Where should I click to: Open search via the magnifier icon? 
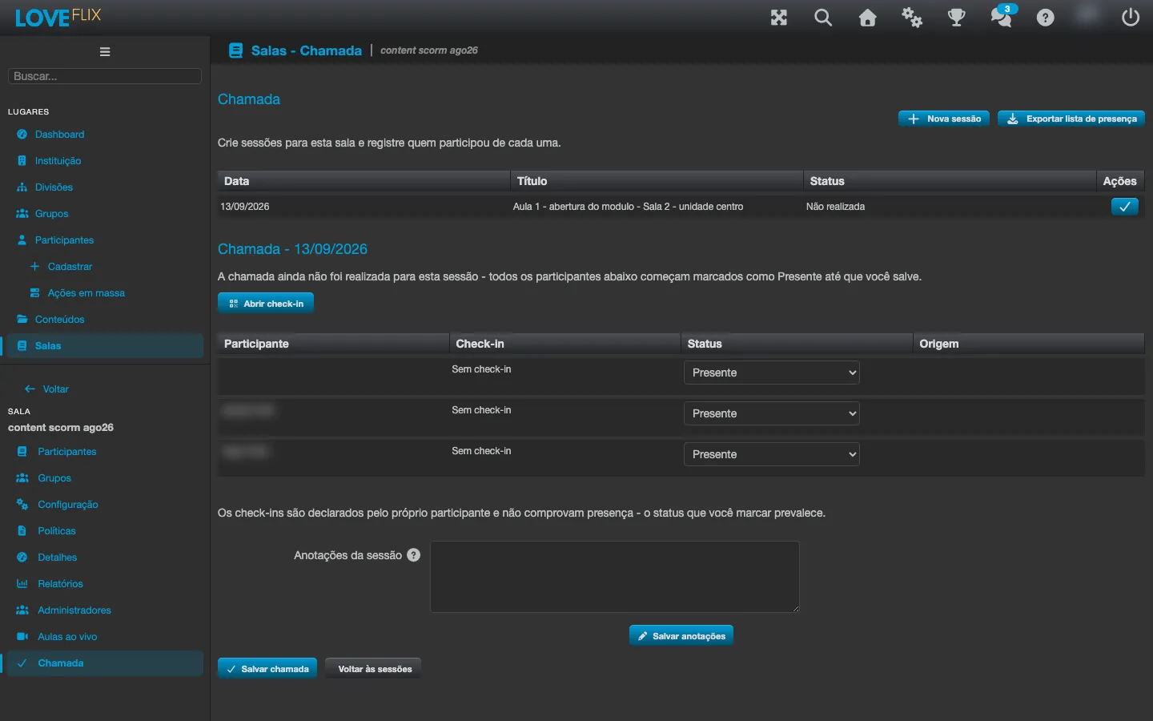pyautogui.click(x=823, y=18)
